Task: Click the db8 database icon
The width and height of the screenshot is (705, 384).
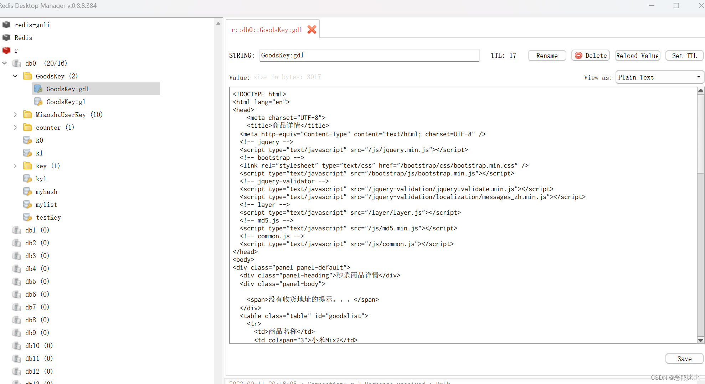Action: (17, 320)
